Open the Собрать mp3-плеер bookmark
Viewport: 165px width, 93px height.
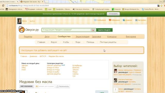tap(101, 9)
